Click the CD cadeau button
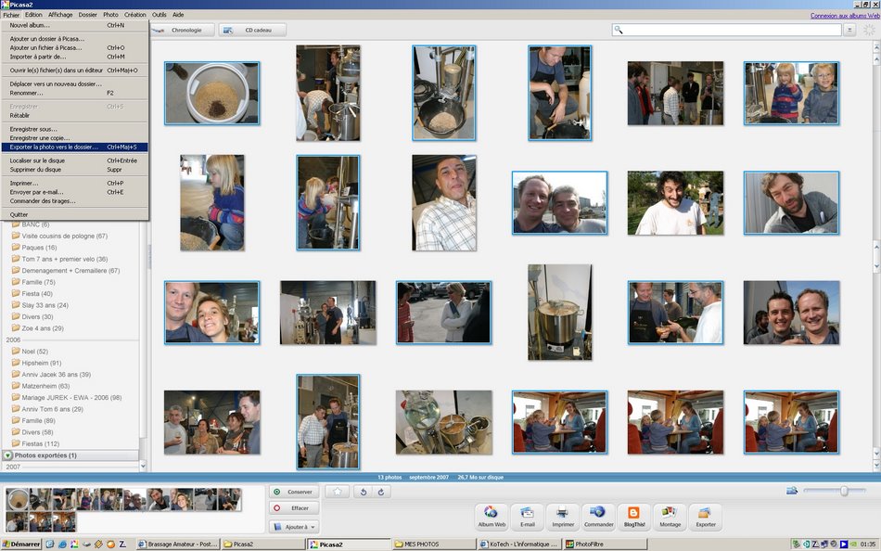 pos(252,30)
